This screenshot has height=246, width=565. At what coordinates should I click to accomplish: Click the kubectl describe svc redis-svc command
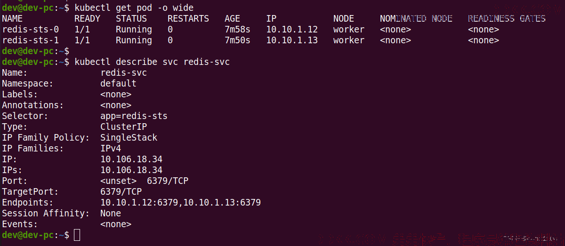tap(152, 62)
